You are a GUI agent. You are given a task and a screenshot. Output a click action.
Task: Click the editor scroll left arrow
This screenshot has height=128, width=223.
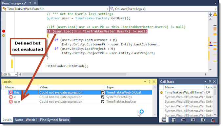(20, 74)
